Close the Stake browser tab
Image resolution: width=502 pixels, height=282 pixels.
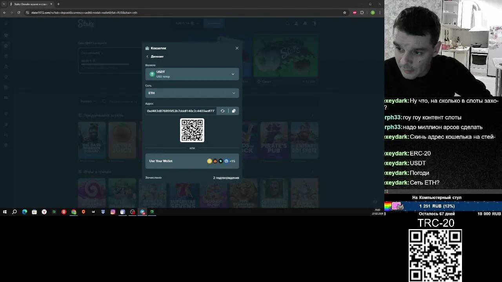(51, 4)
